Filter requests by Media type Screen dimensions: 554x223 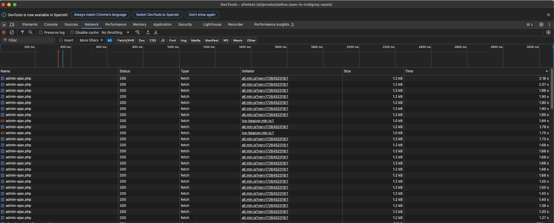click(196, 40)
